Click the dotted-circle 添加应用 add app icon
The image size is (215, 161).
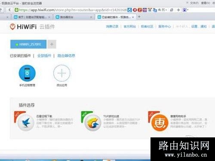[x=62, y=73]
